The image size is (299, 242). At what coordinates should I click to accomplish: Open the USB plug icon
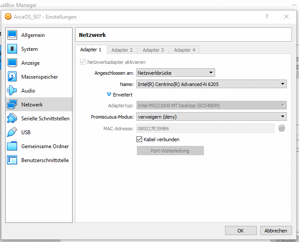click(x=12, y=132)
